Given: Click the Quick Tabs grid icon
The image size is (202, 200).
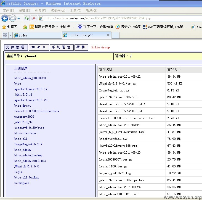Looking at the screenshot, I should point(5,35).
